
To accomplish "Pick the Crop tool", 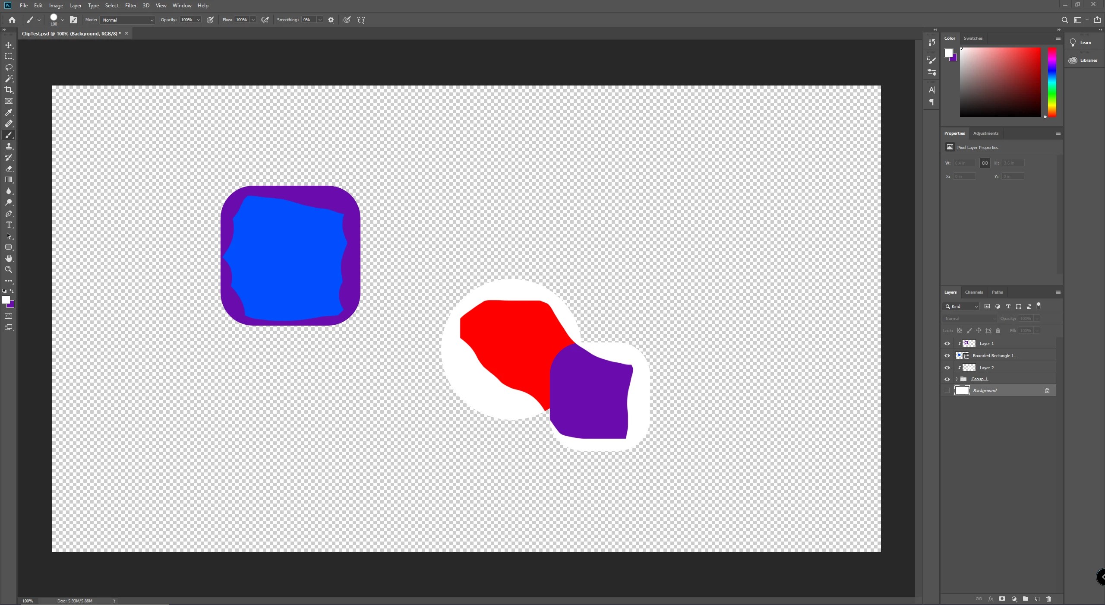I will click(x=9, y=90).
